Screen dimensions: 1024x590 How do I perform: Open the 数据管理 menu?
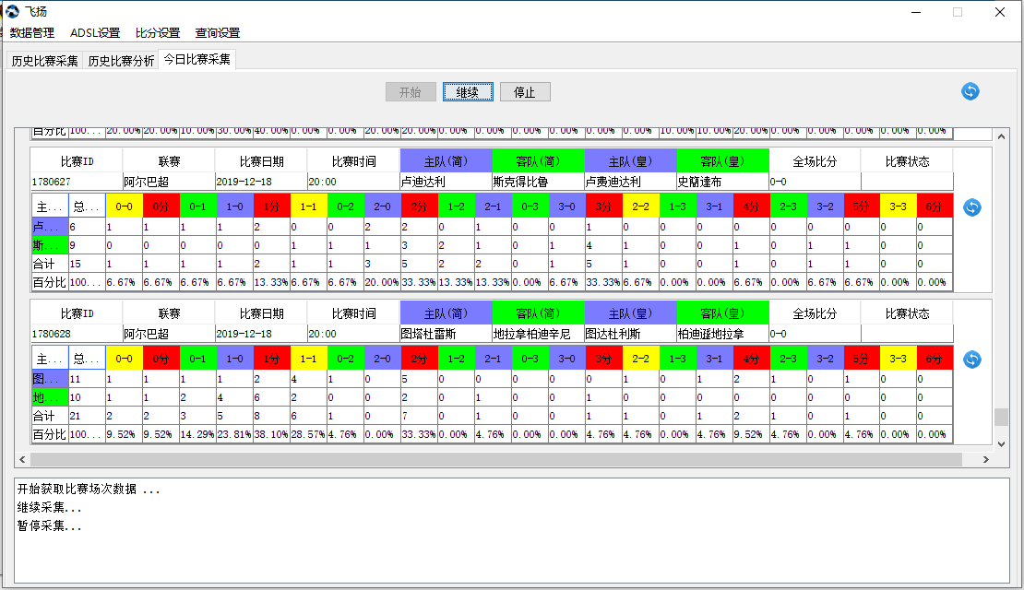[32, 33]
